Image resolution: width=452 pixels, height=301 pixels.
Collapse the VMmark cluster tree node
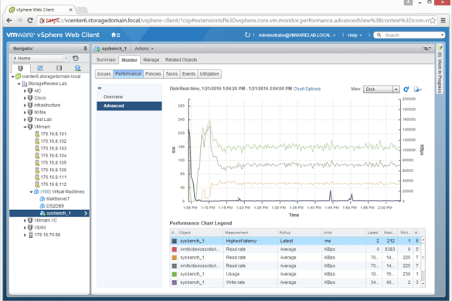(25, 127)
